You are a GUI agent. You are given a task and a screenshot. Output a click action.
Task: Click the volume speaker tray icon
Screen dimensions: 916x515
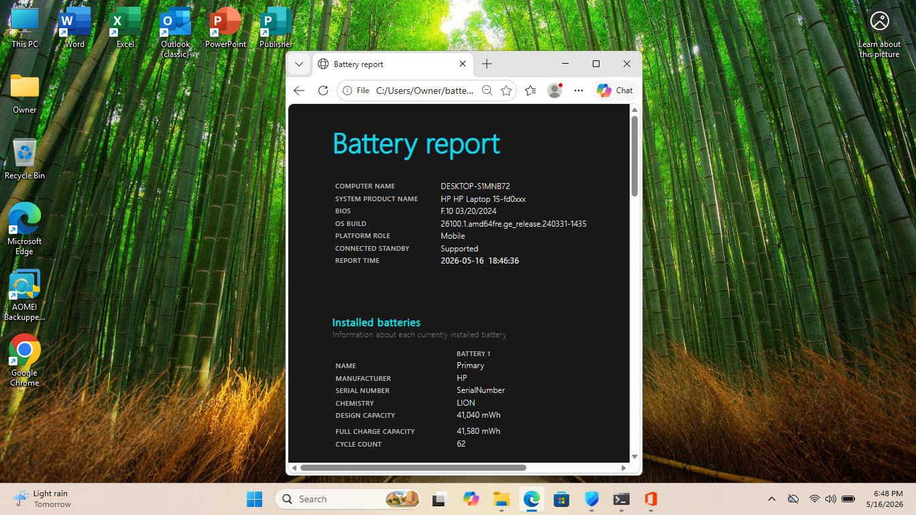point(831,499)
